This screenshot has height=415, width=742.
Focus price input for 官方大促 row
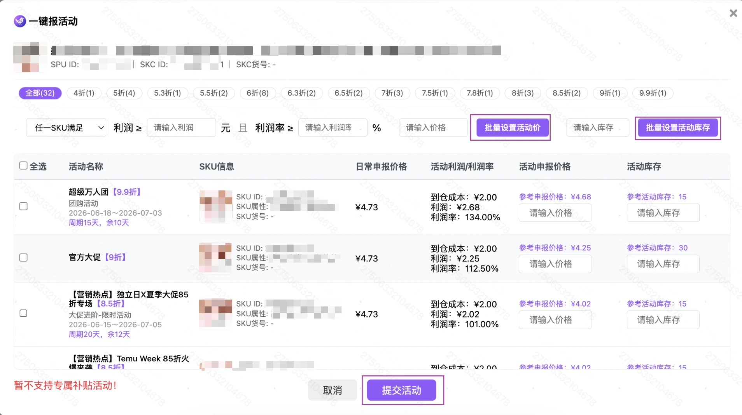coord(555,264)
